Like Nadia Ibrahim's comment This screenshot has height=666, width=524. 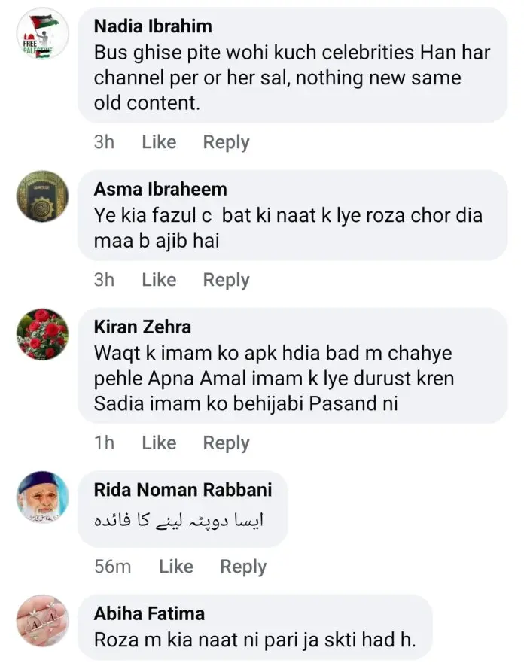coord(159,142)
